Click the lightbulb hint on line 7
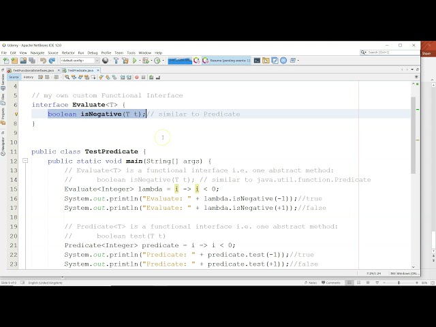Screen dimensions: 436x327 (x=16, y=114)
